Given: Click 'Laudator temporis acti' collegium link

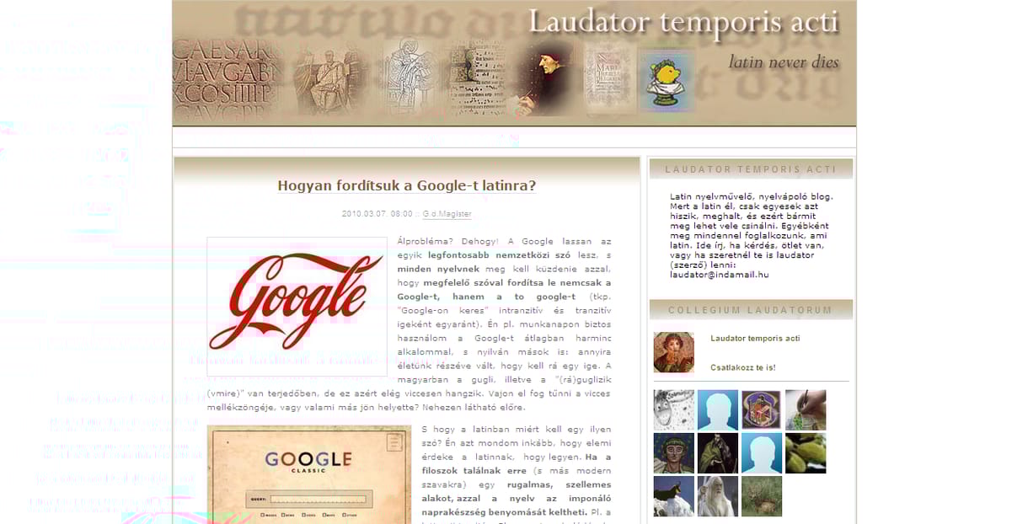Looking at the screenshot, I should click(x=755, y=339).
